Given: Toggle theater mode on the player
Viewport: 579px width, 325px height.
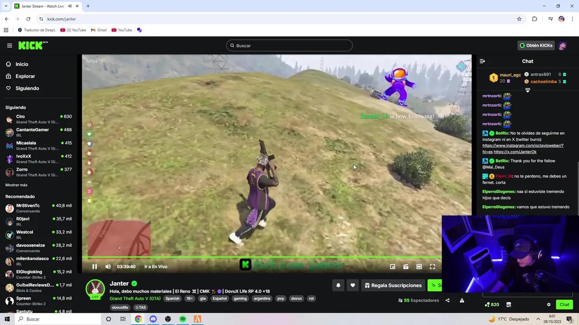Looking at the screenshot, I should pos(419,267).
